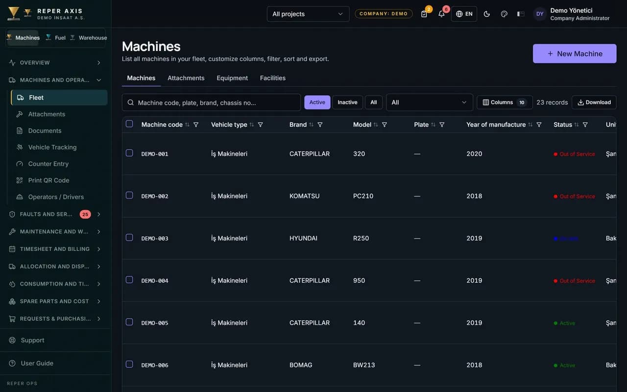Switch to the Attachments tab
The image size is (627, 392).
click(x=186, y=78)
